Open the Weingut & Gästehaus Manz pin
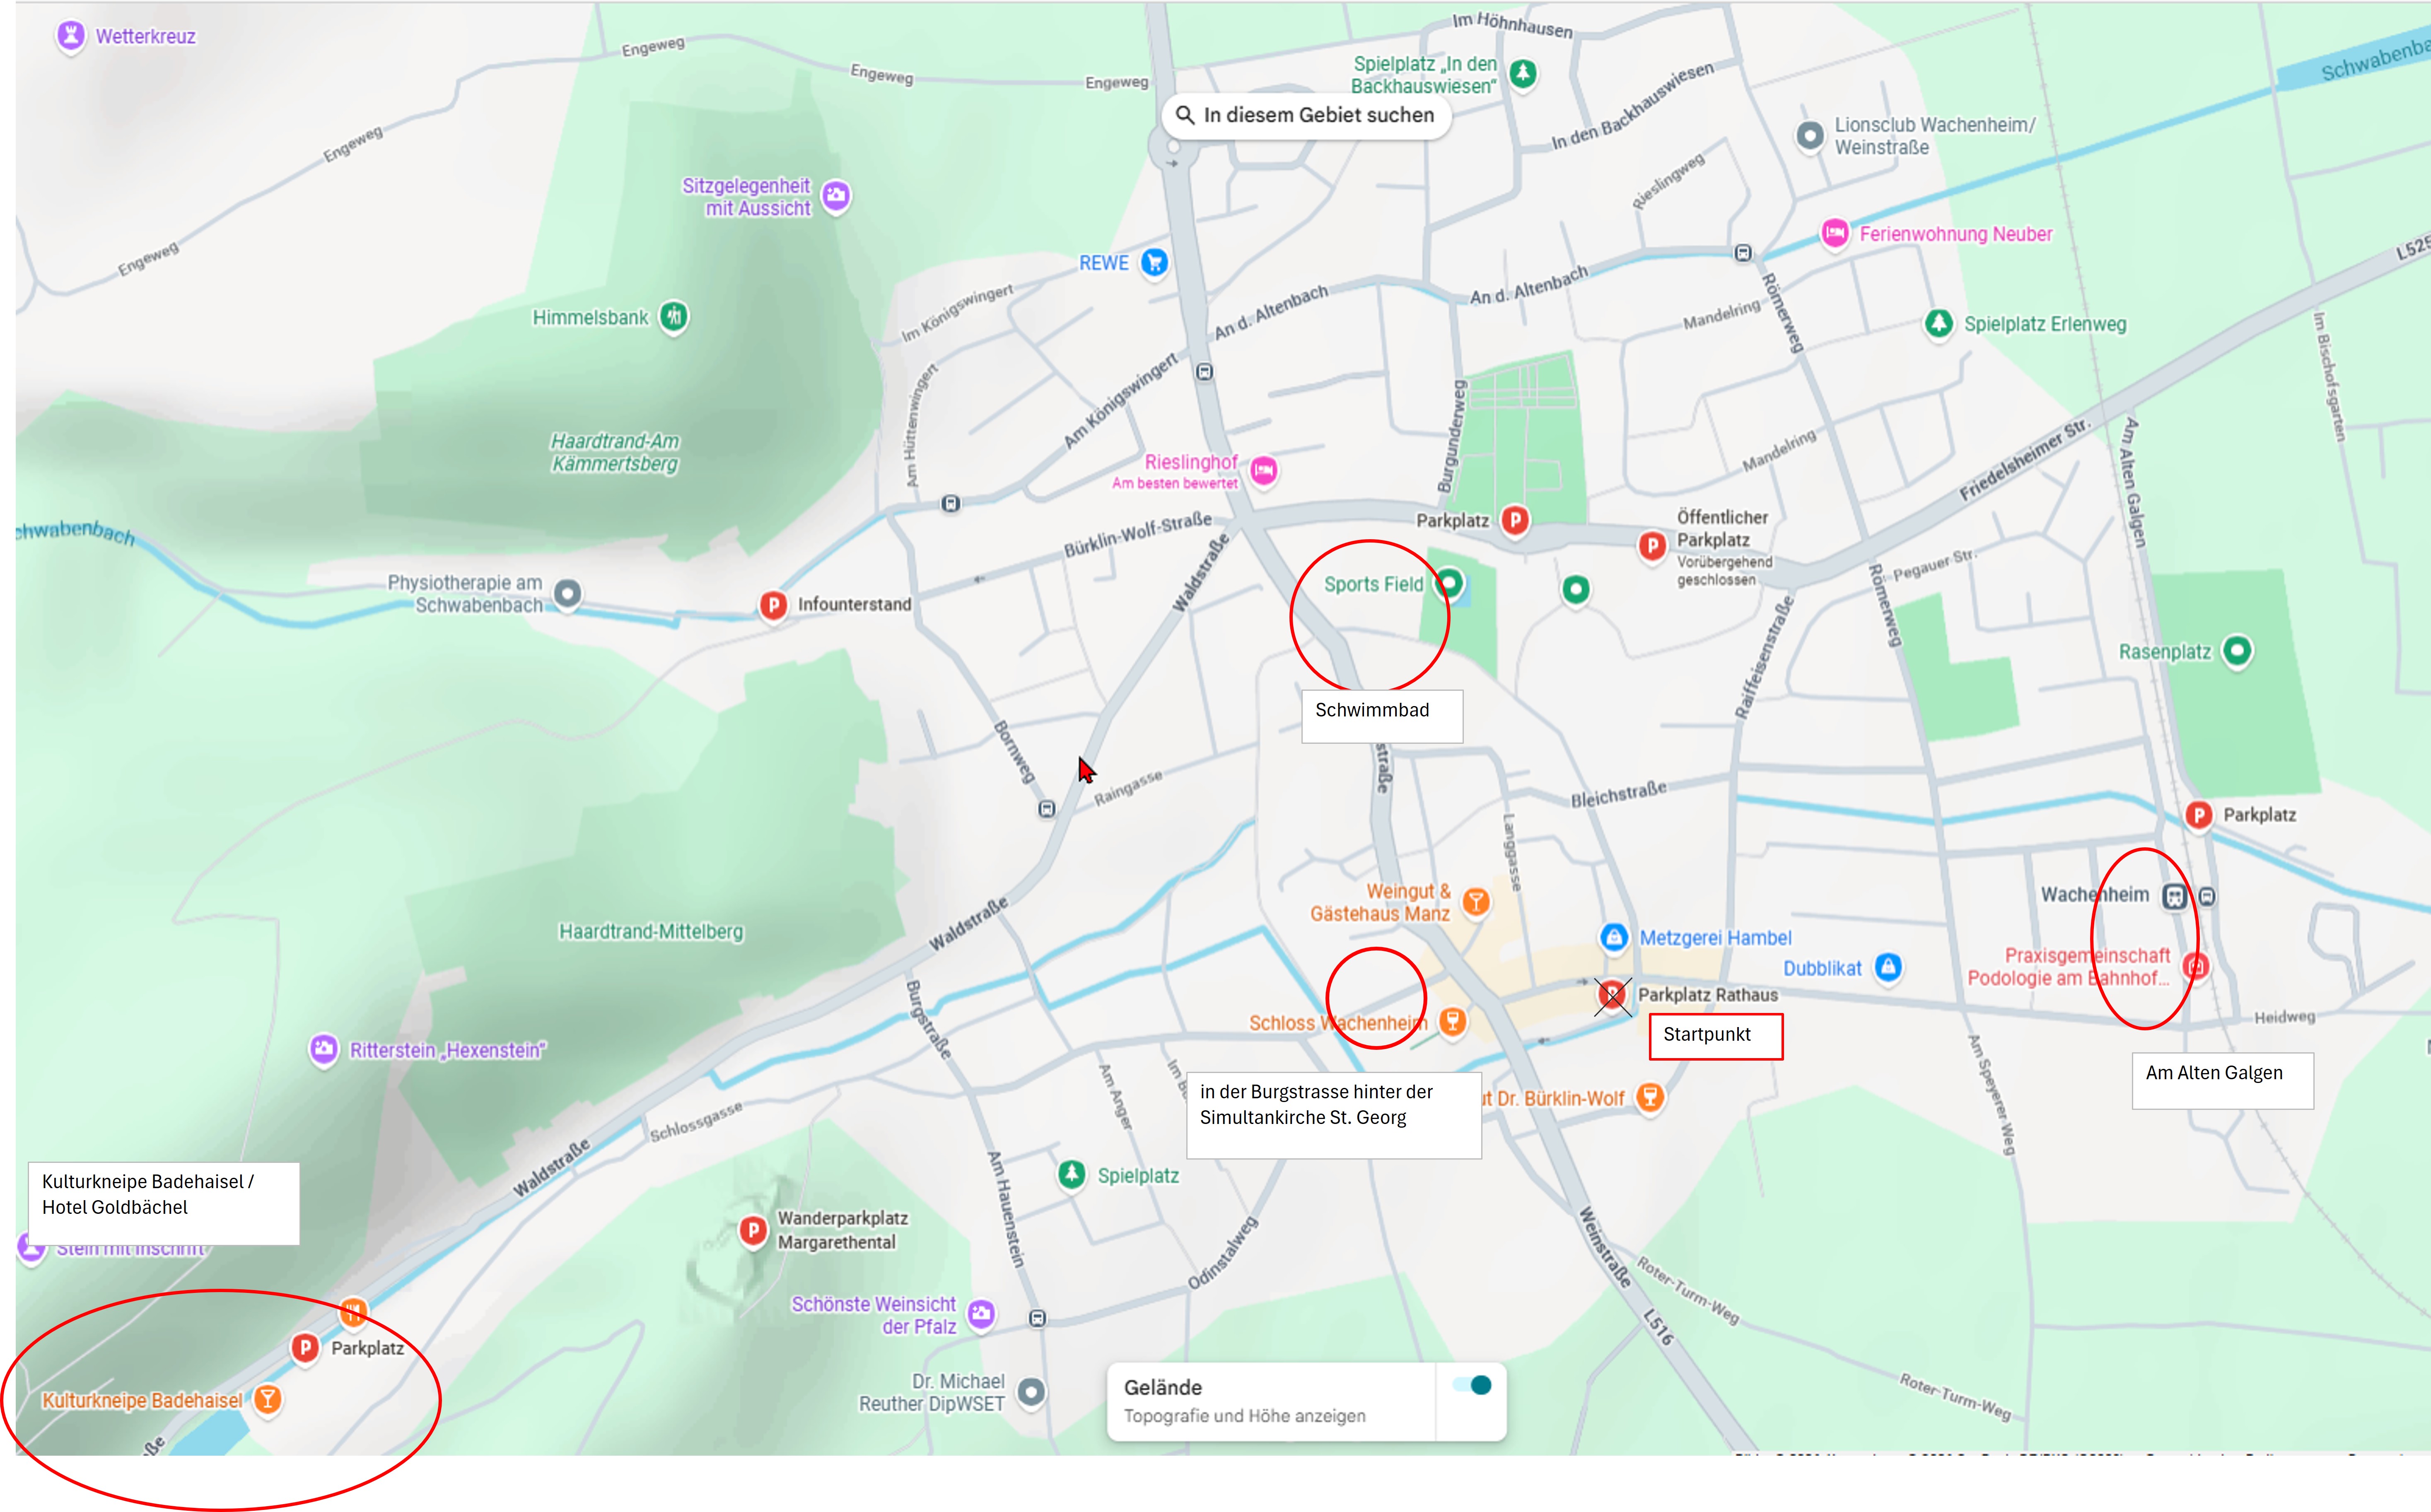The width and height of the screenshot is (2431, 1512). coord(1476,902)
